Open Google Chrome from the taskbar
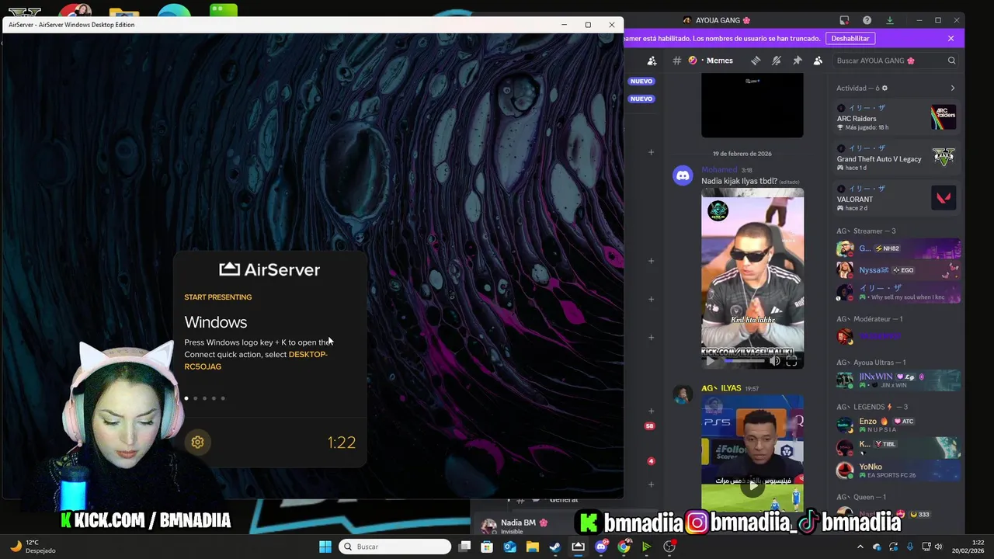 624,547
